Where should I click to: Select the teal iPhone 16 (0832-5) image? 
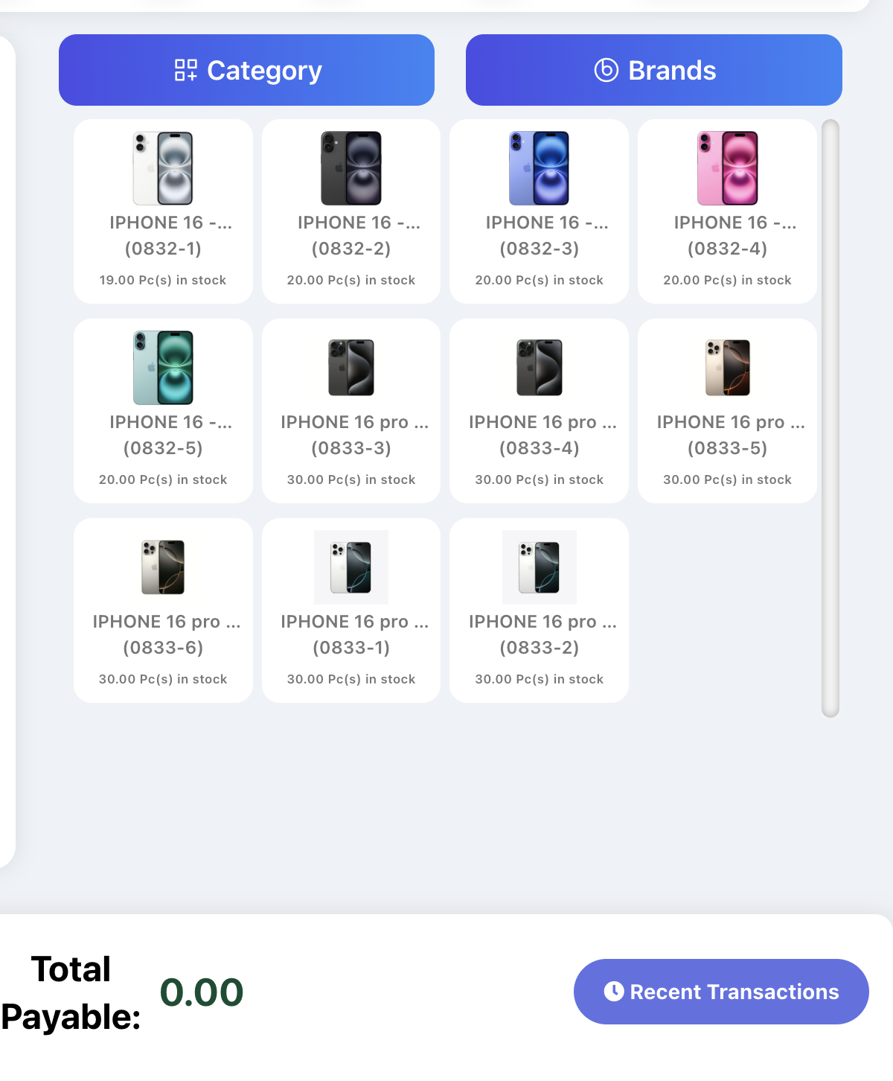point(163,368)
